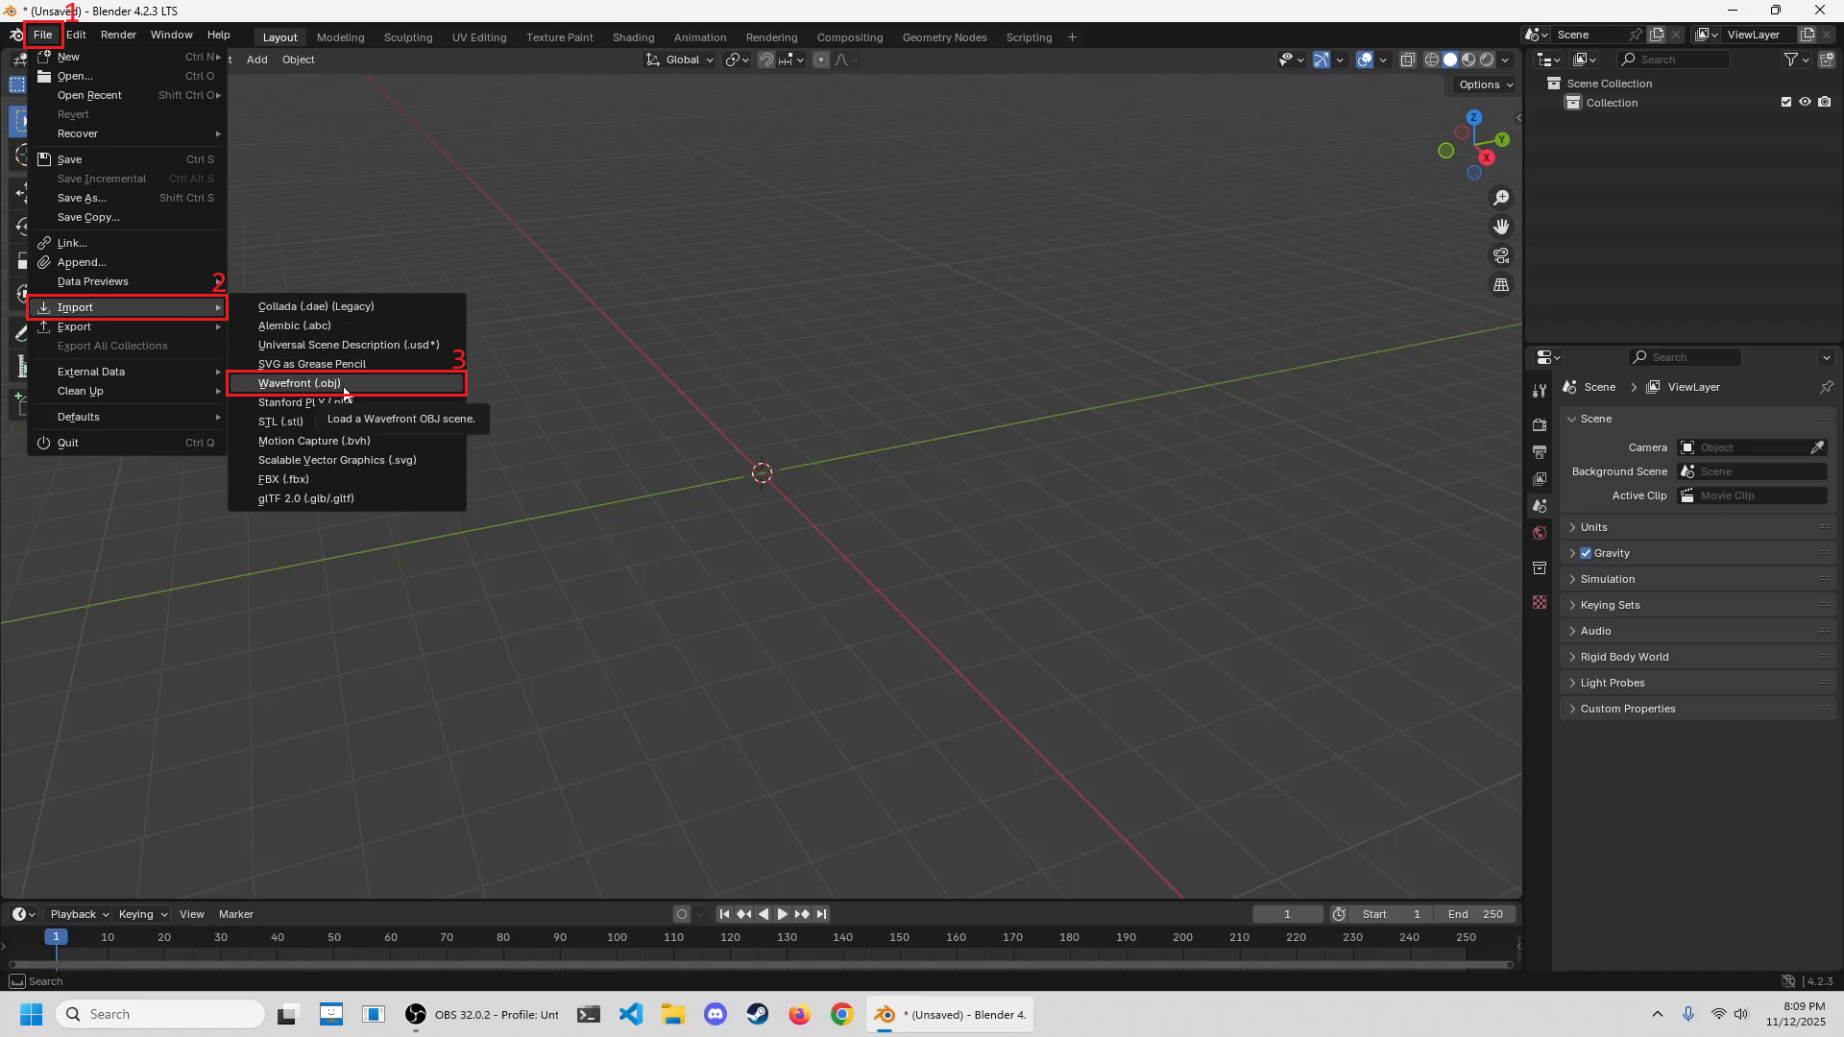This screenshot has height=1037, width=1844.
Task: Click the pan view hand icon
Action: click(x=1501, y=227)
